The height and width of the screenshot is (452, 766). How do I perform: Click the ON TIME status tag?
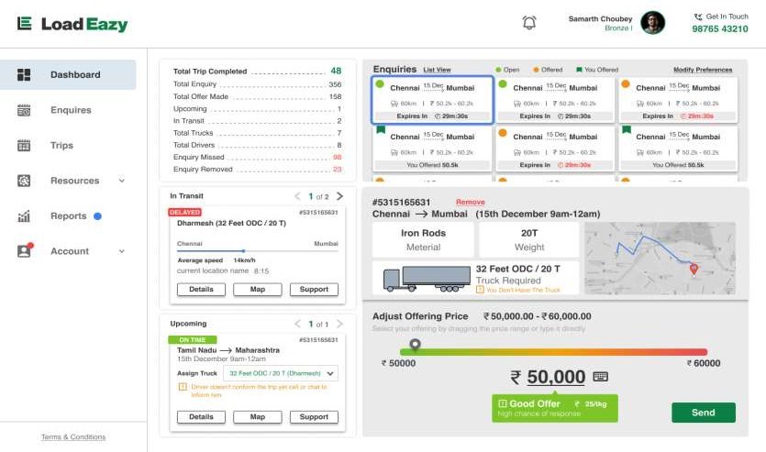click(192, 340)
